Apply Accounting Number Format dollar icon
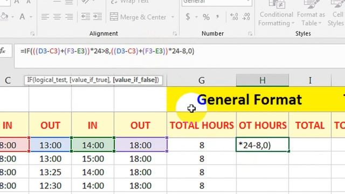This screenshot has width=345, height=194. pyautogui.click(x=188, y=17)
